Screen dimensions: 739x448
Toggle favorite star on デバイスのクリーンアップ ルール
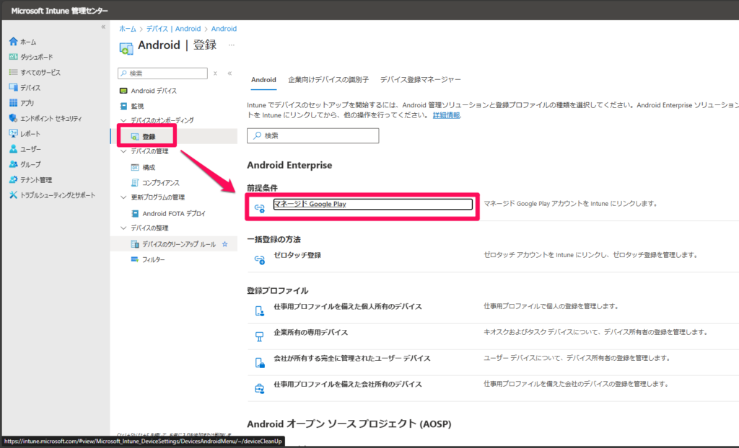225,244
